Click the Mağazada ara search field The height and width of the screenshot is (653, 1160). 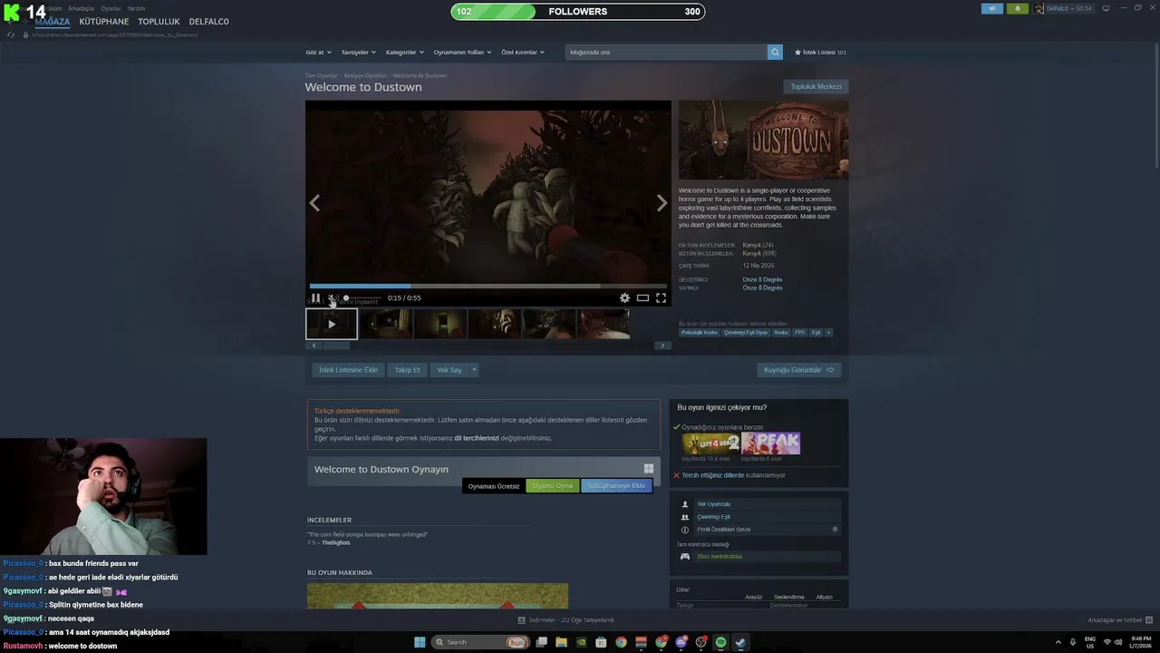tap(666, 53)
